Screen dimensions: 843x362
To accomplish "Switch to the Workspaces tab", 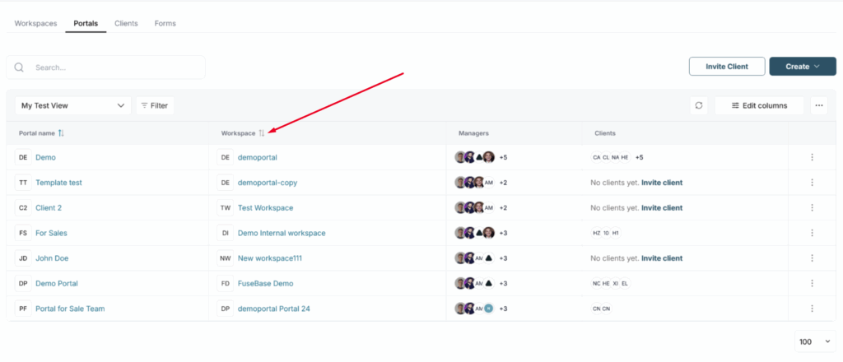I will click(x=35, y=23).
